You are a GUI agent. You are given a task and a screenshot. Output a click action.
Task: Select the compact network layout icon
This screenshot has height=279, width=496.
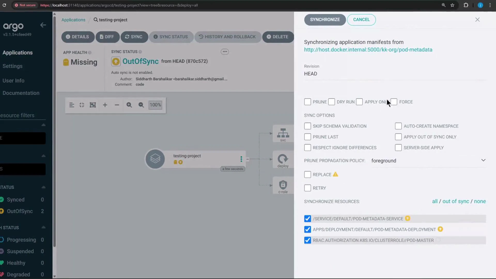coord(81,105)
